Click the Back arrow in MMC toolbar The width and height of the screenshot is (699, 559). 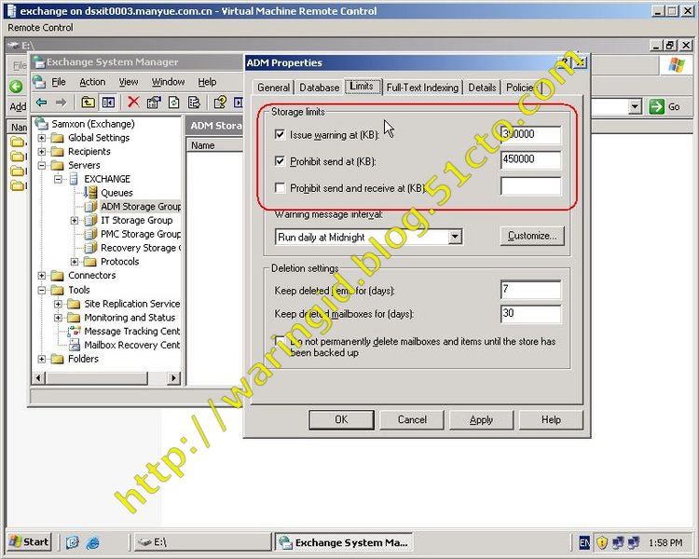coord(41,102)
